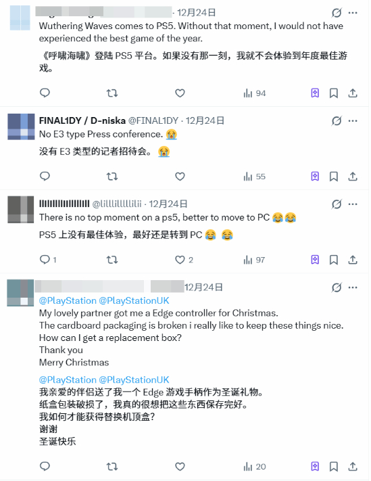Viewport: 371px width, 481px height.
Task: Open Grok explain icon on Wuthering Waves tweet
Action: 337,13
